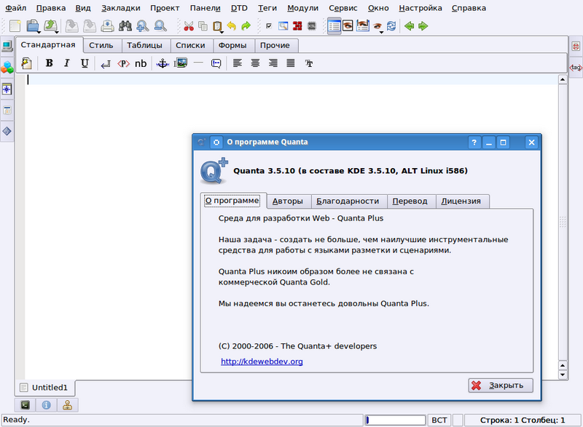The width and height of the screenshot is (583, 427).
Task: Reload preview with blue refresh icon
Action: pos(391,26)
